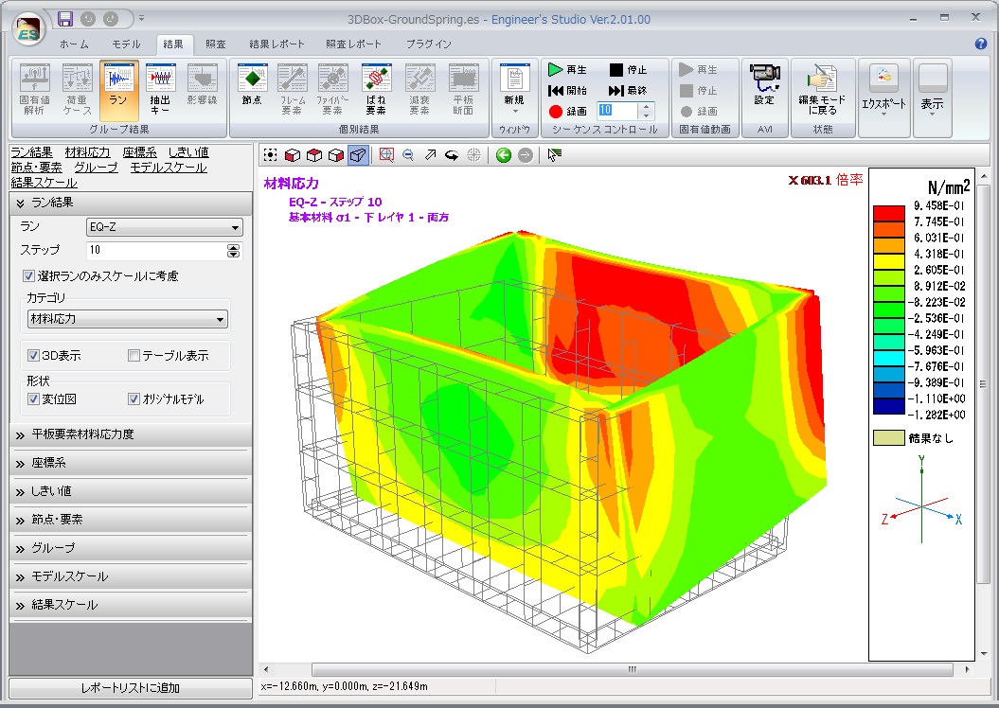999x708 pixels.
Task: Open the モデル ribbon tab
Action: pos(126,44)
